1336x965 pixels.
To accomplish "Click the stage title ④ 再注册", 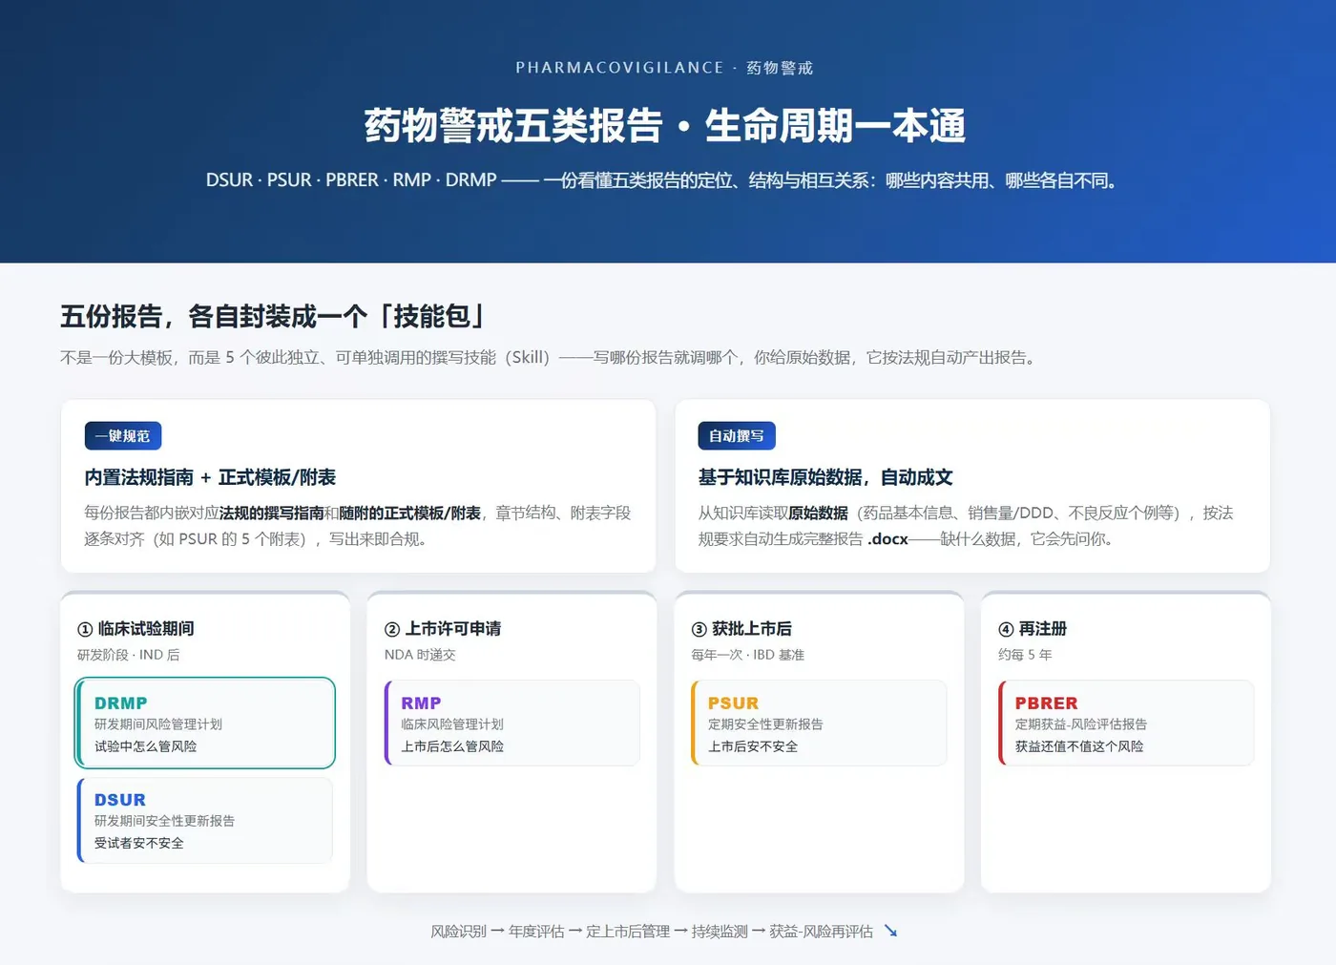I will (1033, 629).
